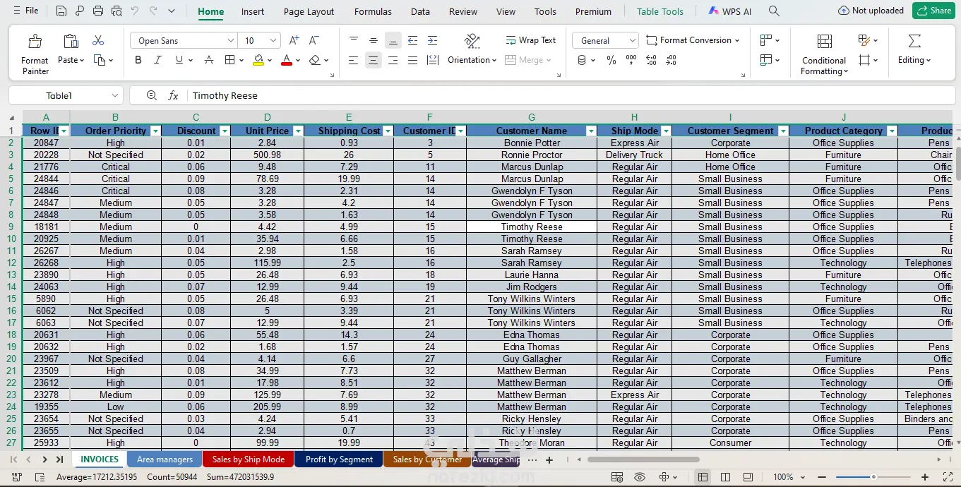Toggle bottom vertical alignment

pyautogui.click(x=393, y=40)
